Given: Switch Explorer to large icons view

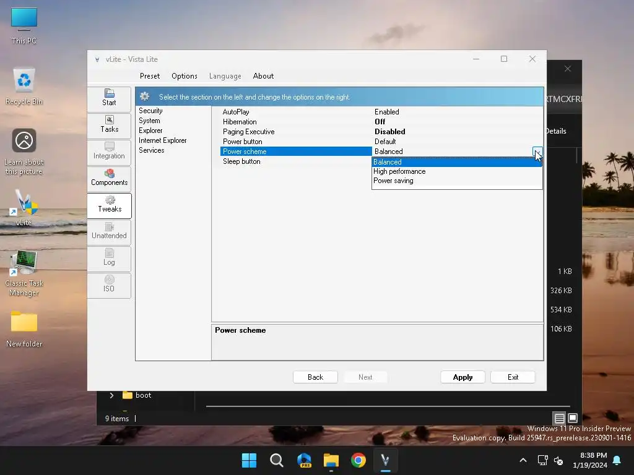Looking at the screenshot, I should click(573, 418).
